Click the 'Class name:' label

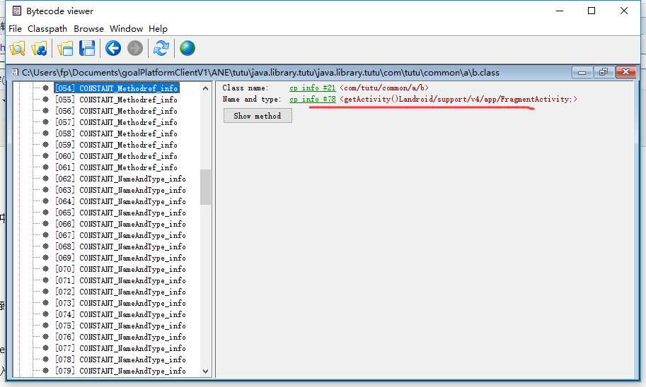[x=245, y=88]
